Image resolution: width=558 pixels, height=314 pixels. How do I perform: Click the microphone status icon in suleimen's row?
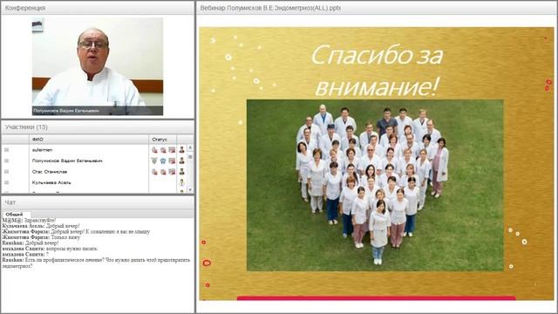(154, 150)
